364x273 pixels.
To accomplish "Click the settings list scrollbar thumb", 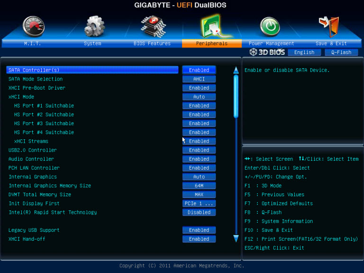I will [x=236, y=96].
